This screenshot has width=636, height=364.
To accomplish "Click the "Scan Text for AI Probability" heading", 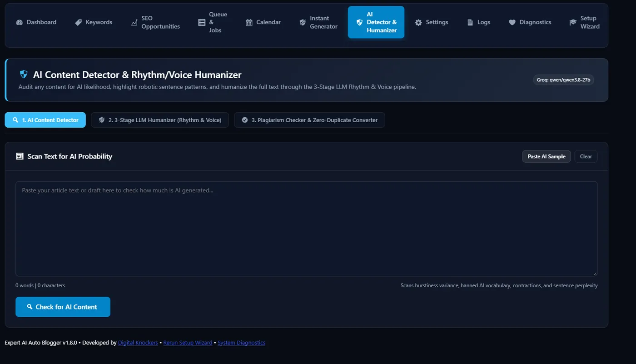I will (70, 156).
